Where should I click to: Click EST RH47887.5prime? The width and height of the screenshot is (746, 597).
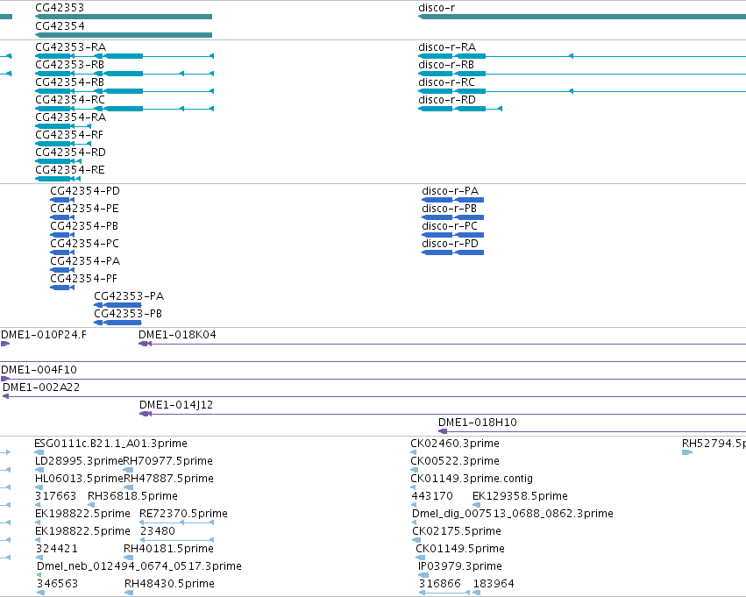tap(129, 487)
